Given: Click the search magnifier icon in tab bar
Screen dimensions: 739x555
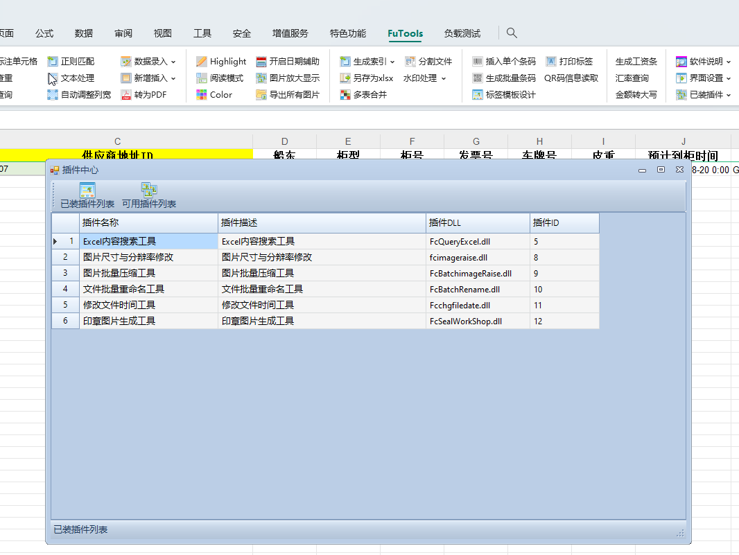Looking at the screenshot, I should [x=512, y=33].
